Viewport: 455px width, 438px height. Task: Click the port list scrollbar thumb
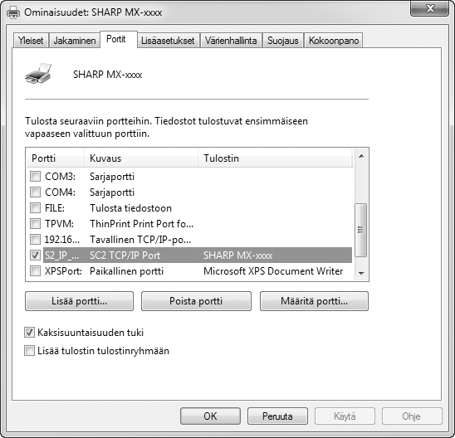click(361, 230)
